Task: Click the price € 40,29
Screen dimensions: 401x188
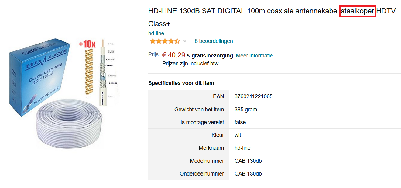Action: [x=173, y=55]
